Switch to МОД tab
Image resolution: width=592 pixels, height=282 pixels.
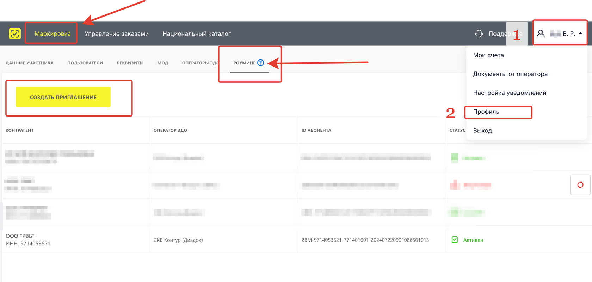(x=163, y=63)
